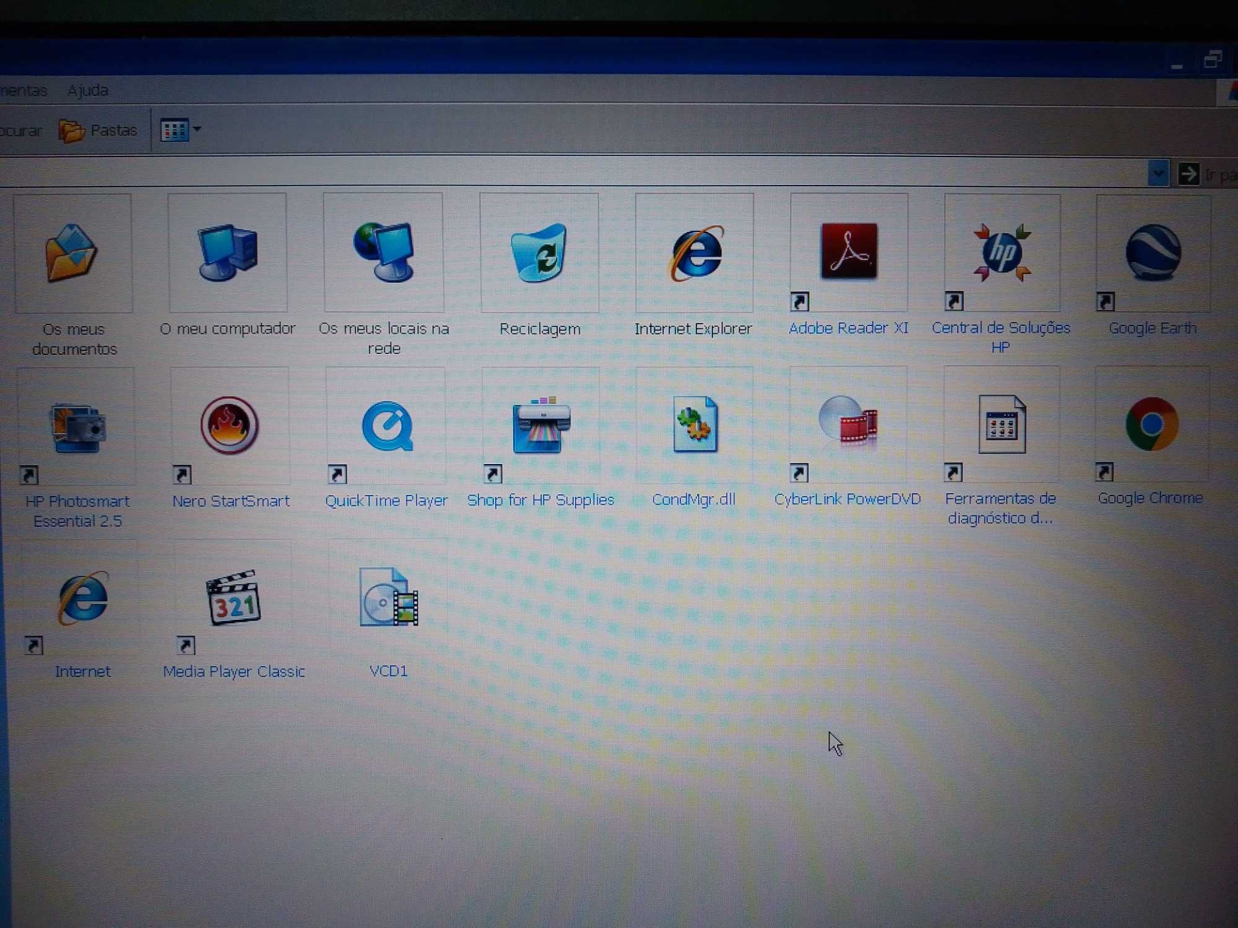This screenshot has width=1238, height=928.
Task: Select the Central de Soluções HP icon
Action: tap(1002, 252)
